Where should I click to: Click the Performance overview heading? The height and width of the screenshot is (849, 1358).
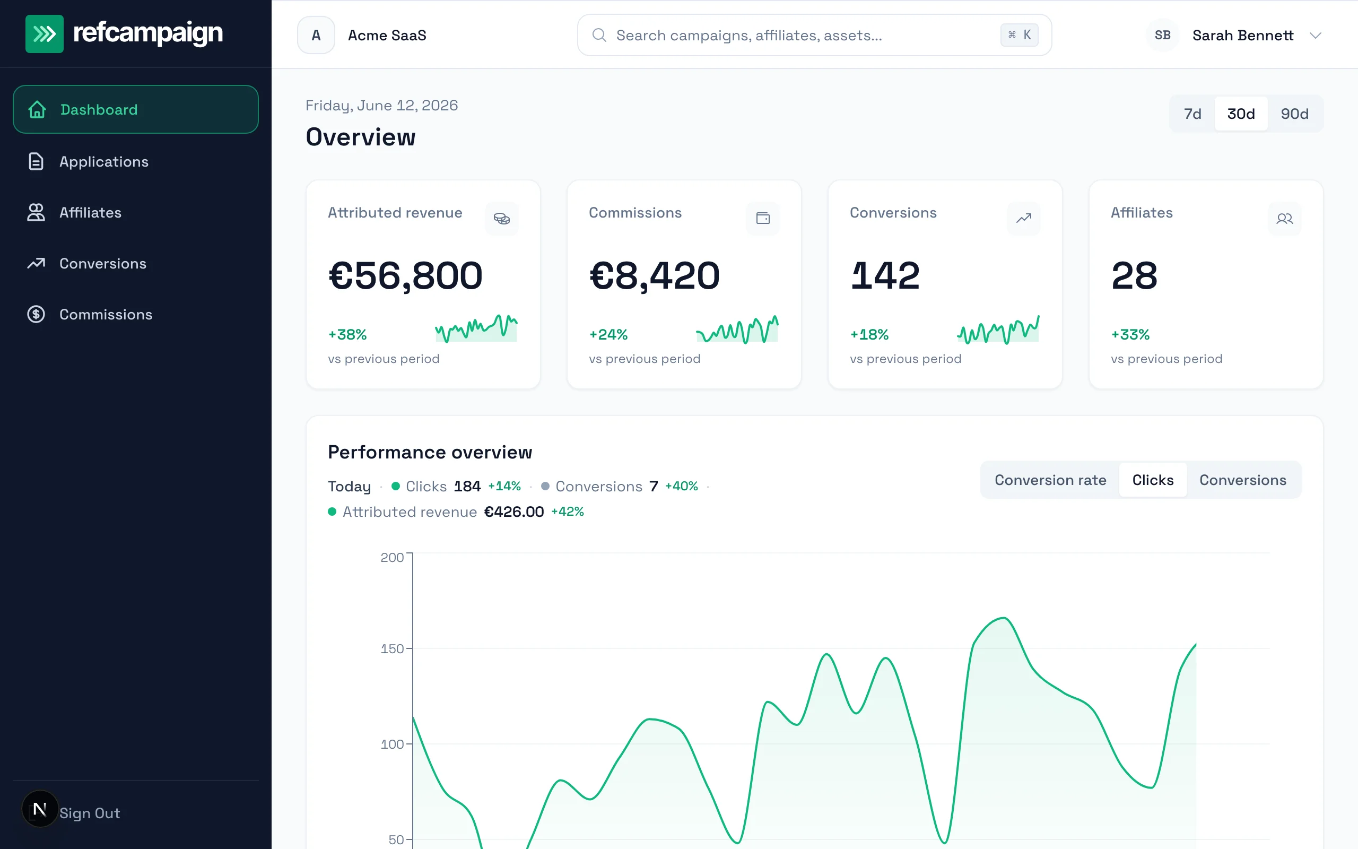(x=430, y=452)
